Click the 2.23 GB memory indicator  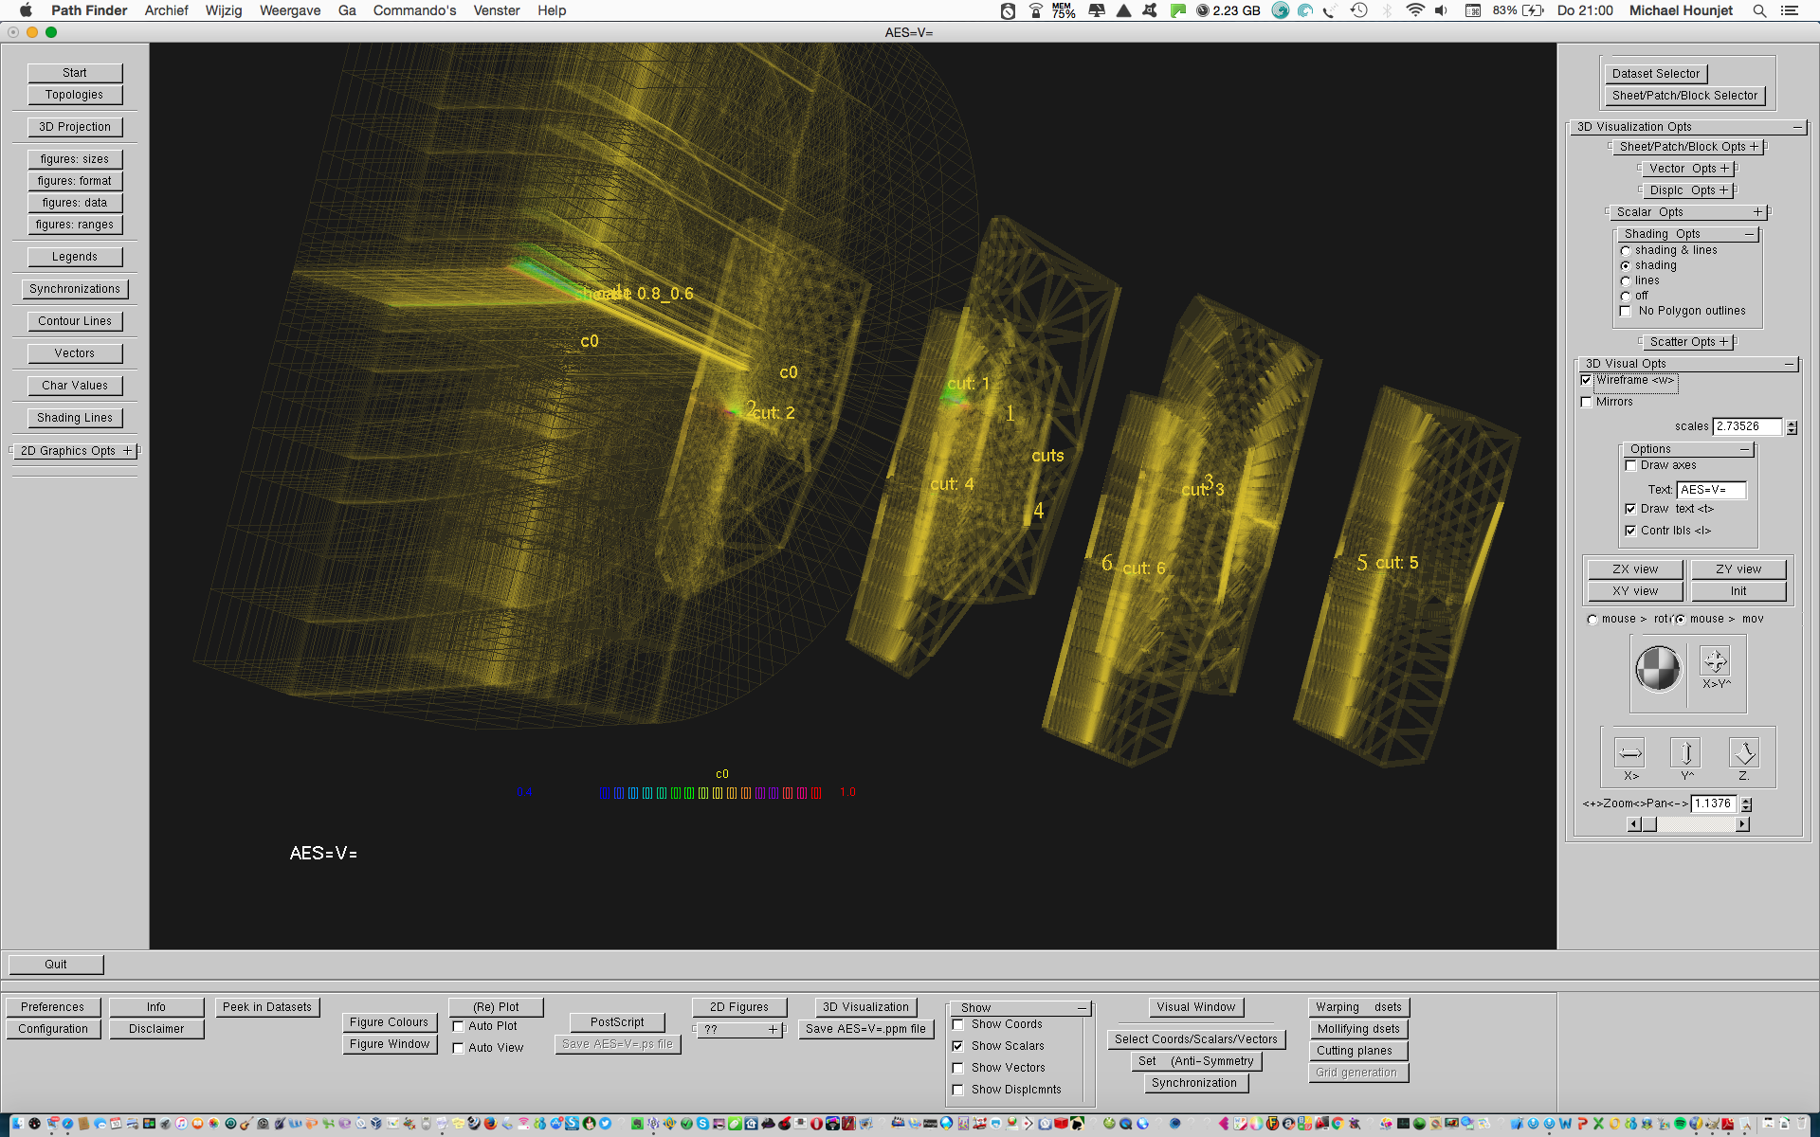coord(1228,10)
